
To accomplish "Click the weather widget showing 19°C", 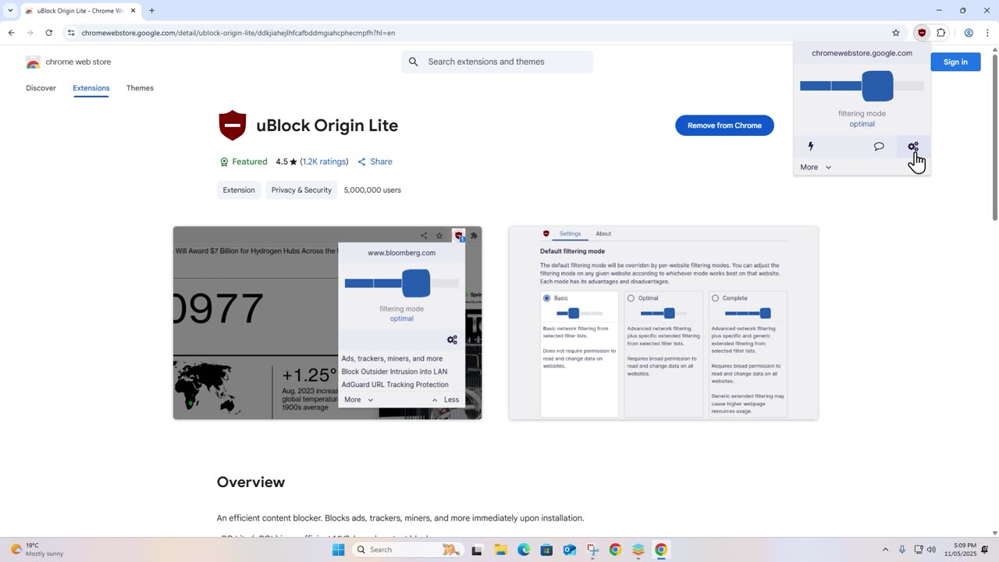I will [x=37, y=550].
